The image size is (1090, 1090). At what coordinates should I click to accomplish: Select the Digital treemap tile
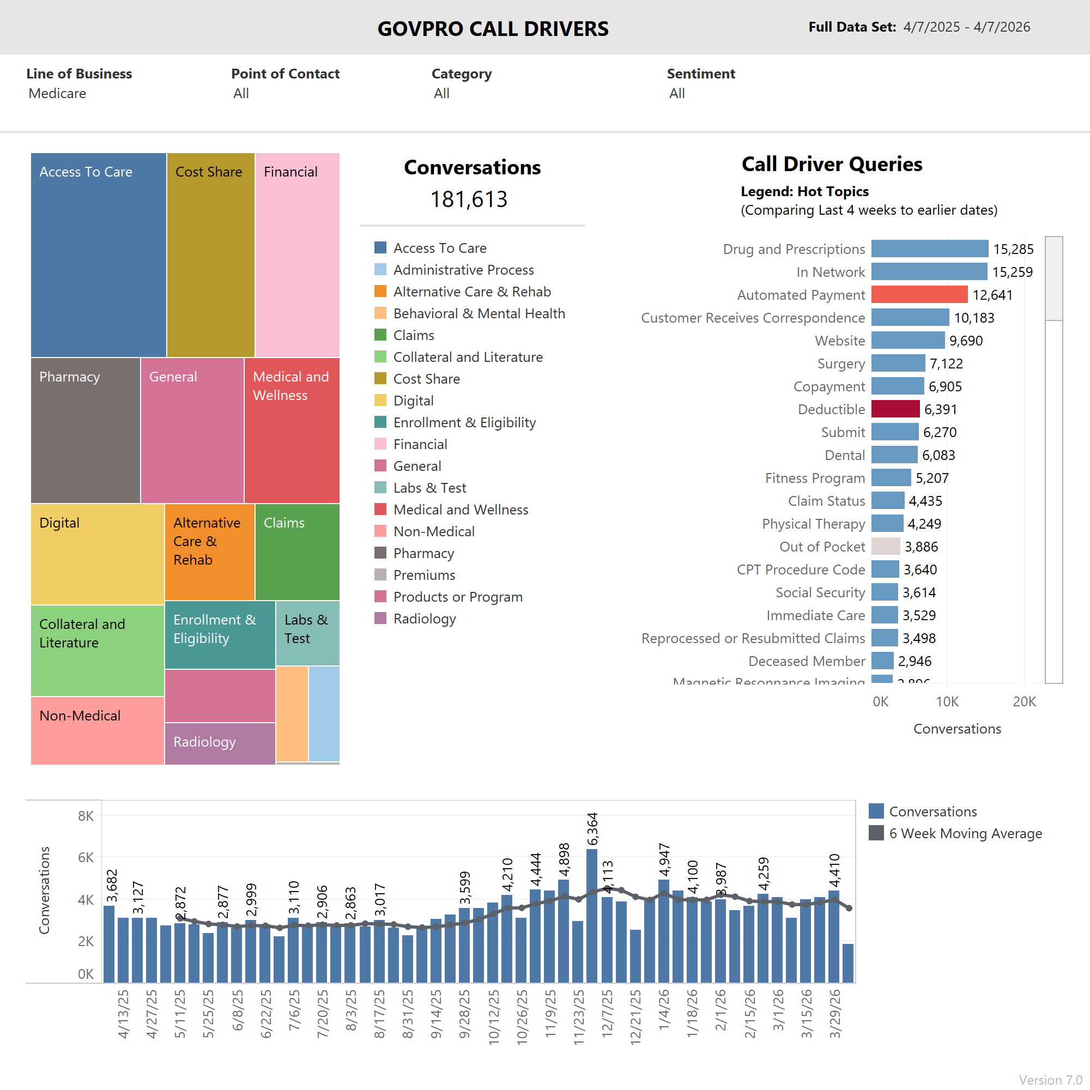[97, 554]
